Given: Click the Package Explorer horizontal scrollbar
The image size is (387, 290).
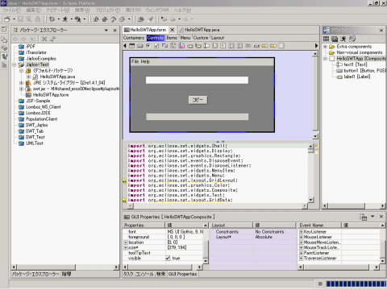Looking at the screenshot, I should pos(65,267).
